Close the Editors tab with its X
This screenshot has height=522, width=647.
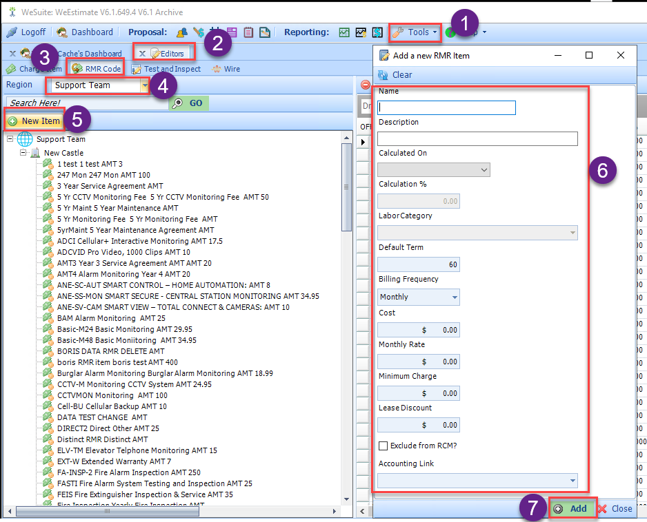(142, 54)
